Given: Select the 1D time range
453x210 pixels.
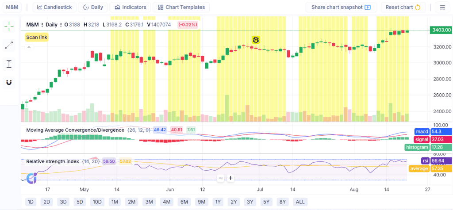Looking at the screenshot, I should (31, 202).
